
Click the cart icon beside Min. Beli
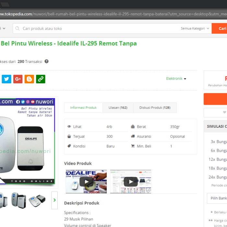(133, 146)
